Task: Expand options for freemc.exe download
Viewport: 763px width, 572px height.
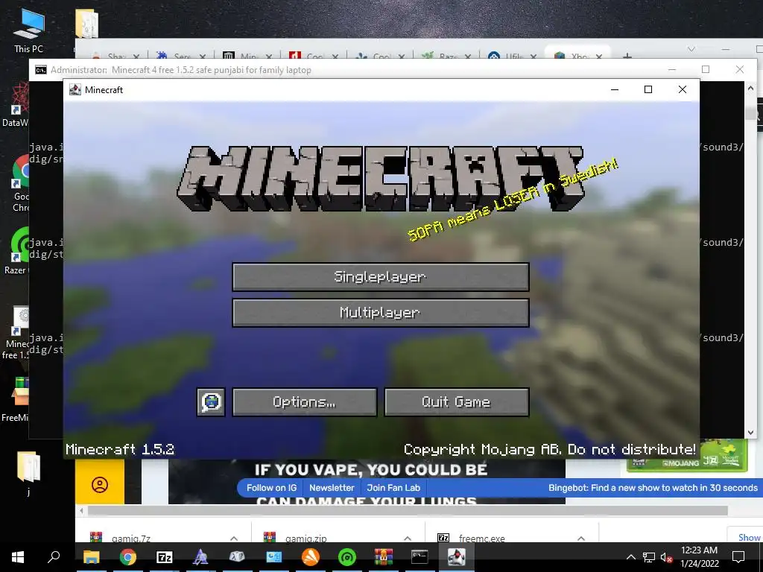Action: point(581,538)
